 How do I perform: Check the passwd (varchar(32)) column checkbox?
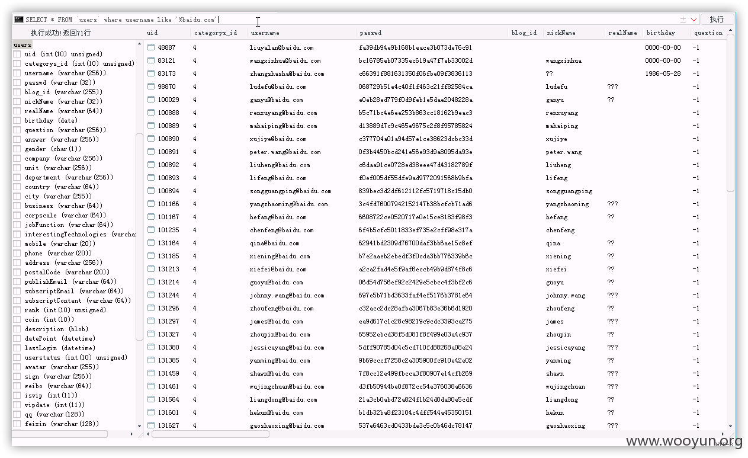point(17,82)
